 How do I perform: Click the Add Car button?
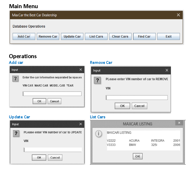(24, 36)
